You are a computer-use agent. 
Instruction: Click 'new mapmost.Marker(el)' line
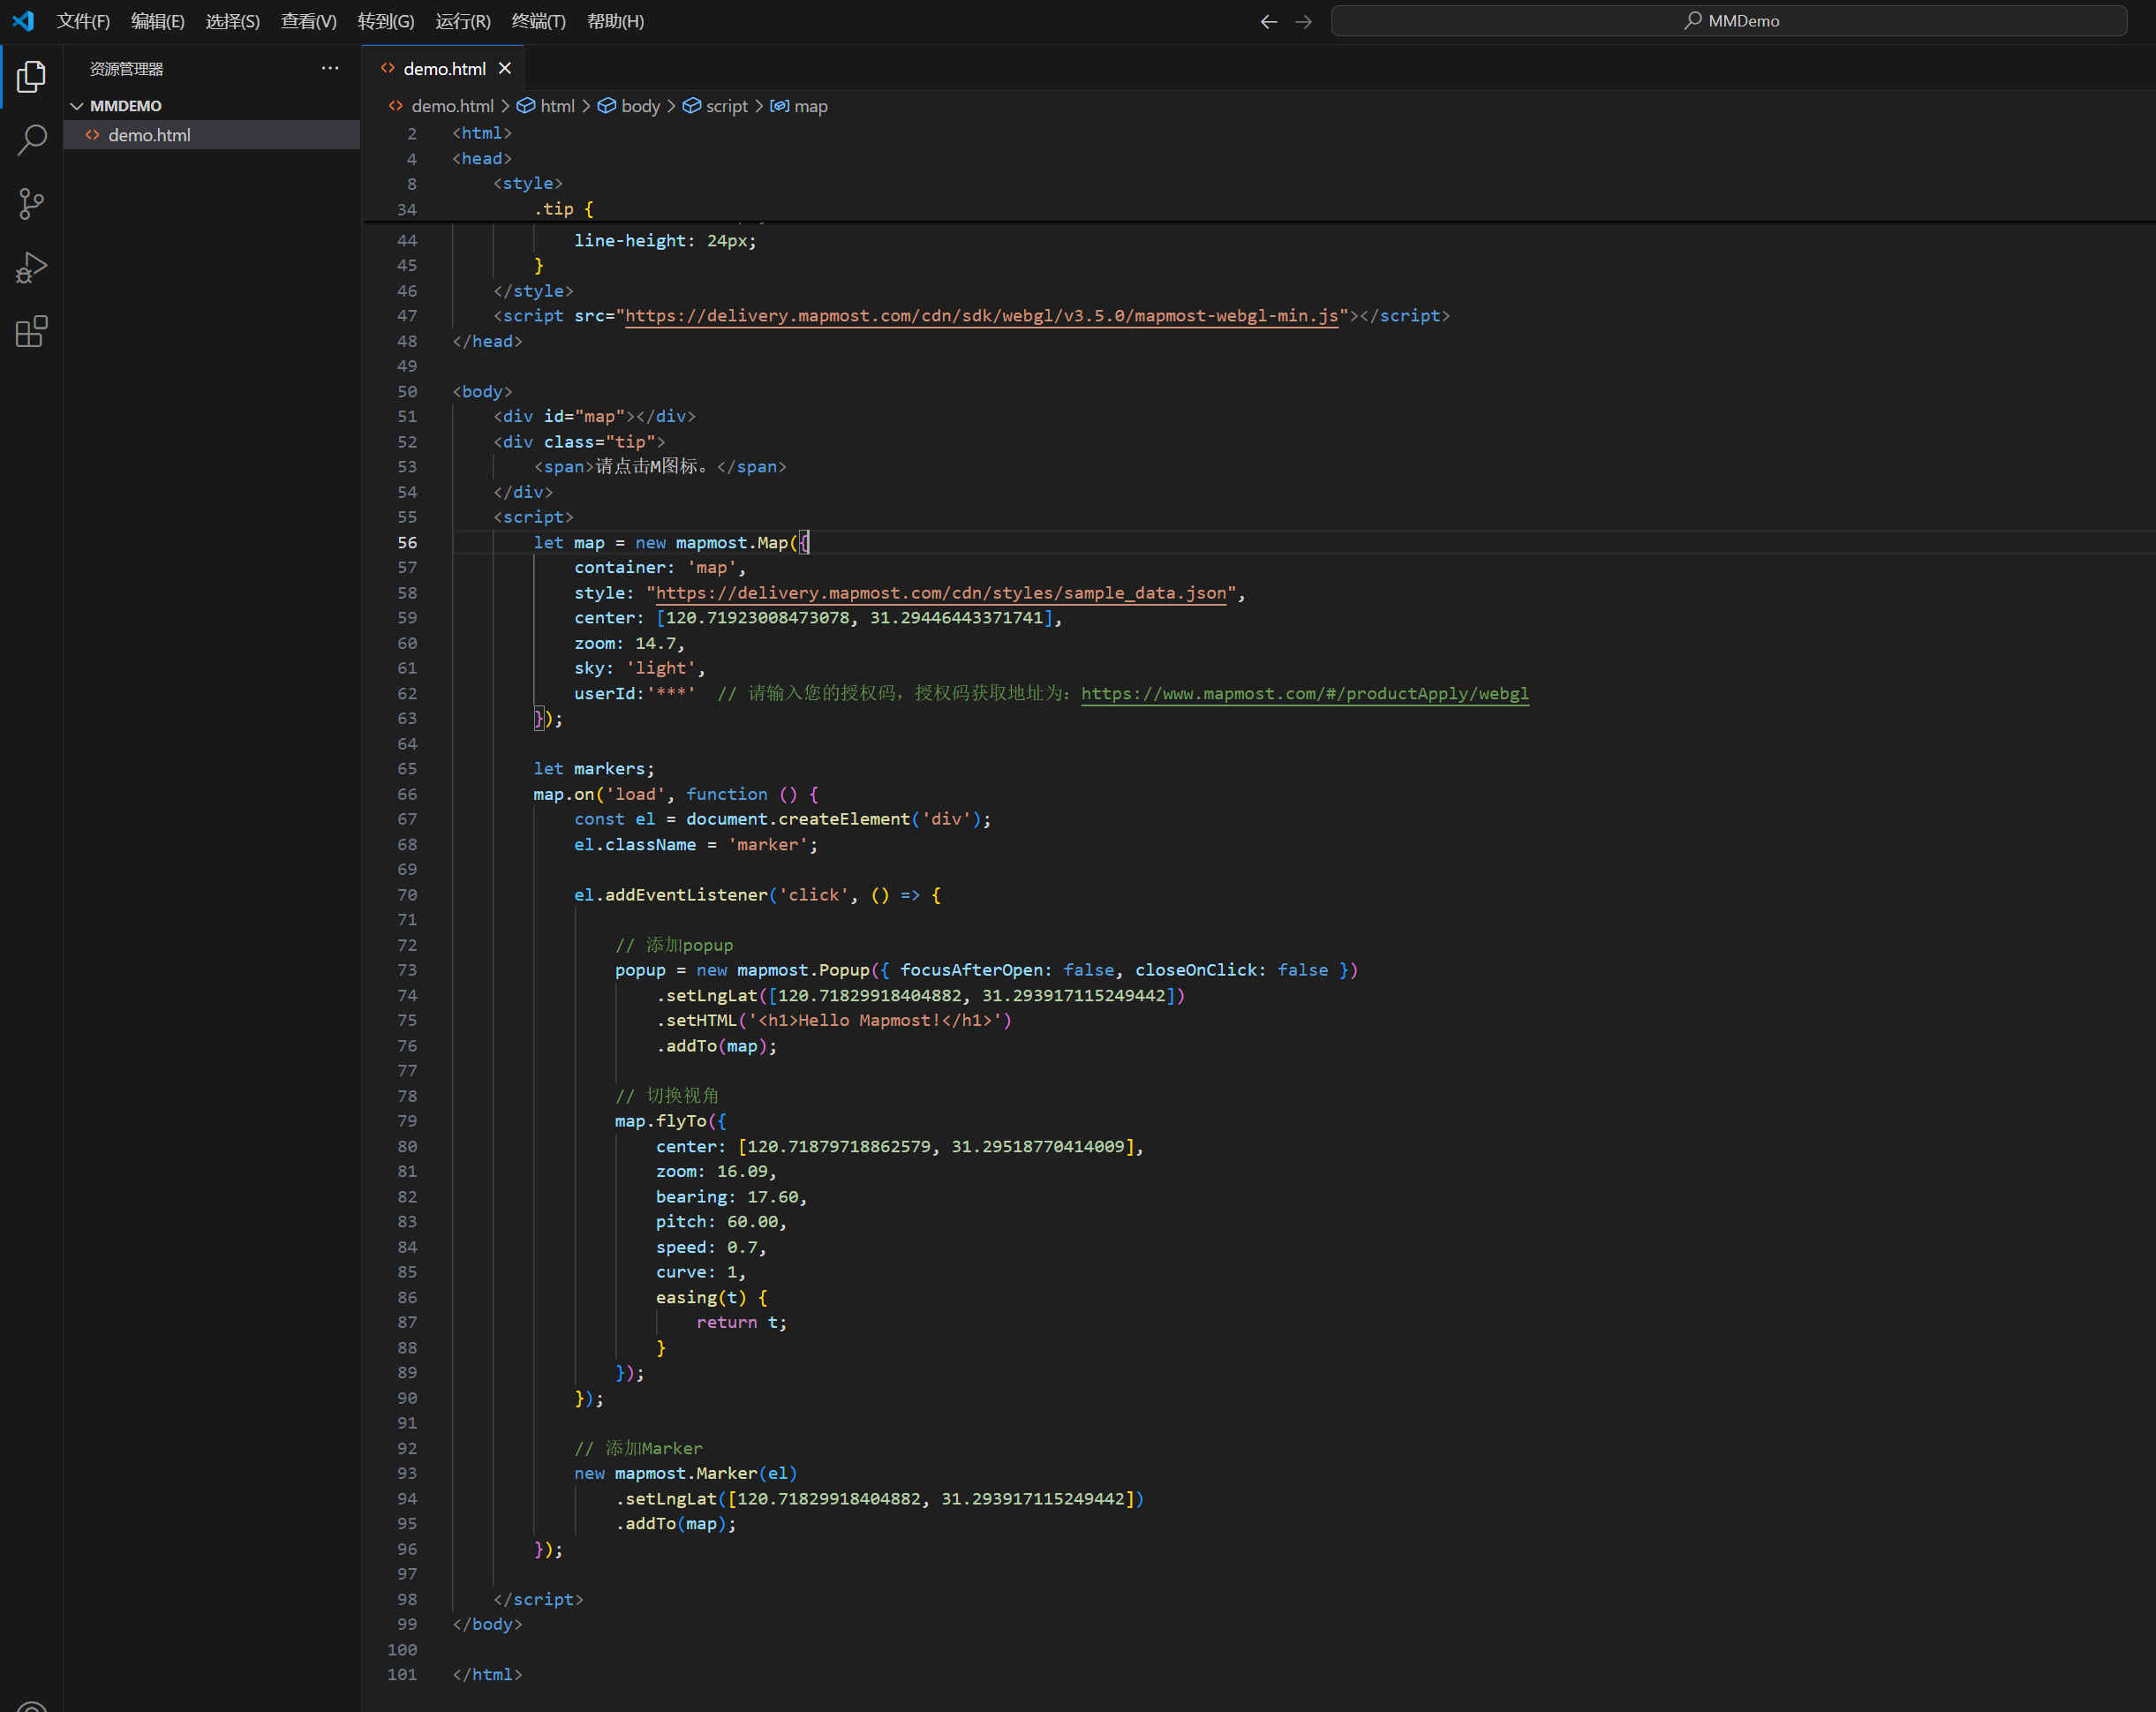coord(686,1473)
